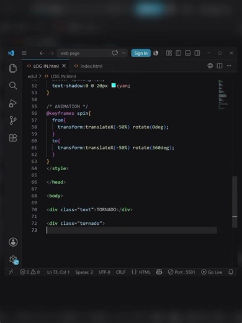The width and height of the screenshot is (242, 323).
Task: Open Extensions view in activity bar
Action: click(13, 138)
